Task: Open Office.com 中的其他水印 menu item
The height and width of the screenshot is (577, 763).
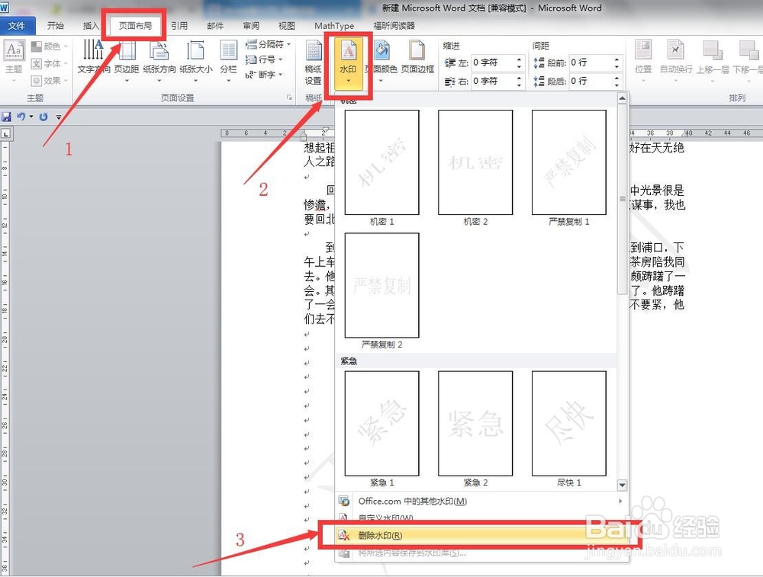Action: point(481,501)
